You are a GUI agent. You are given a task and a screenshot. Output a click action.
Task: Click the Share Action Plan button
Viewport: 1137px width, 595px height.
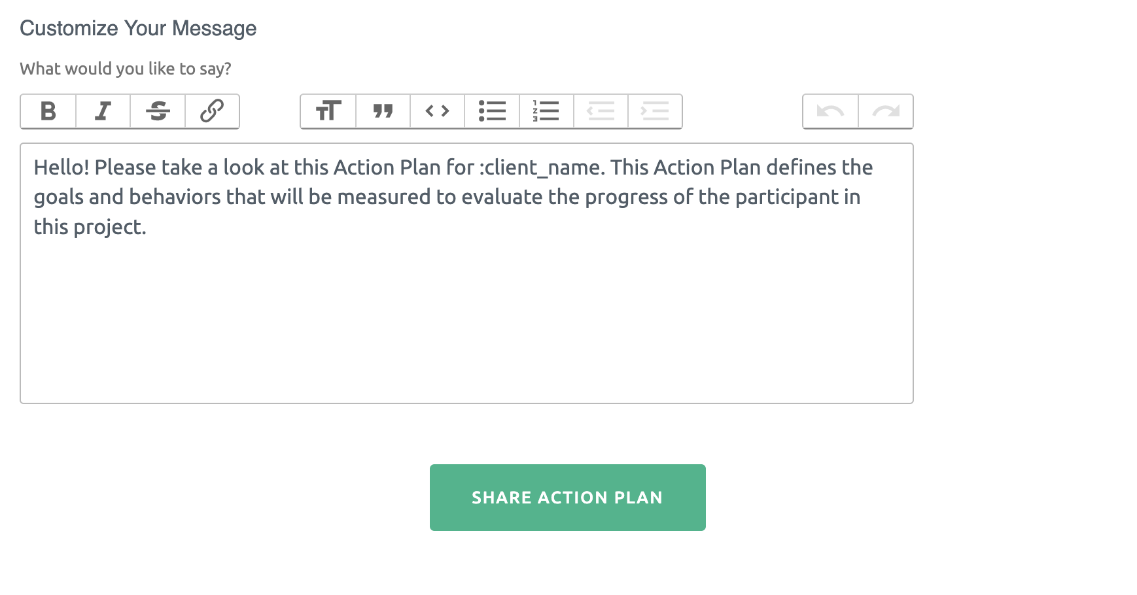pyautogui.click(x=568, y=498)
